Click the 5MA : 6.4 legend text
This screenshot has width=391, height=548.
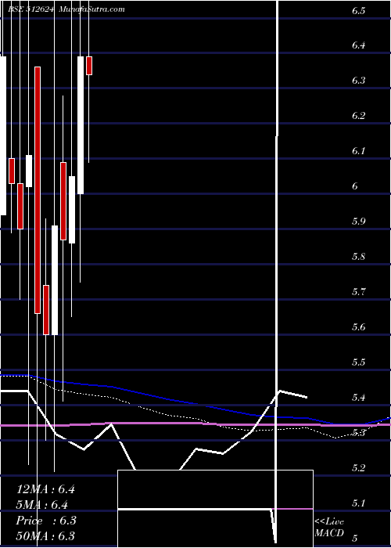point(42,505)
